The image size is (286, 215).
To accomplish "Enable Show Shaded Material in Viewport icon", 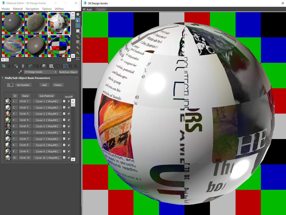I will click(x=58, y=66).
